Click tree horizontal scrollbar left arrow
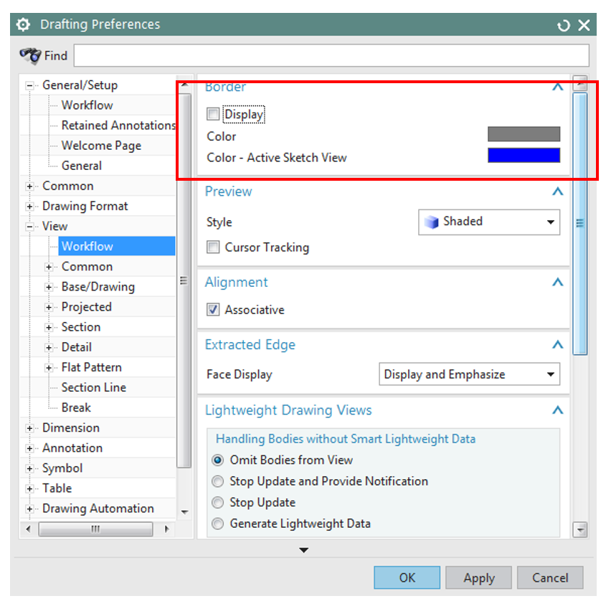 28,529
